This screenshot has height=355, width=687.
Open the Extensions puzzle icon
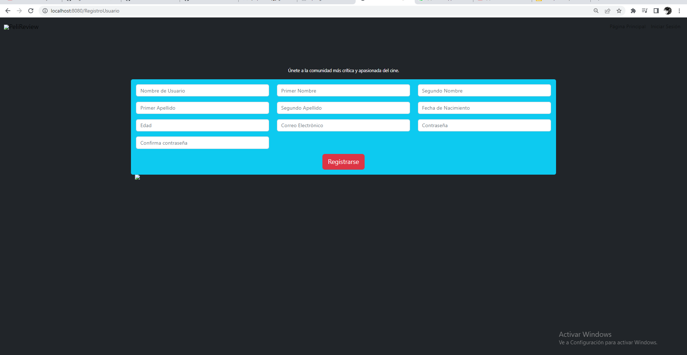tap(633, 11)
